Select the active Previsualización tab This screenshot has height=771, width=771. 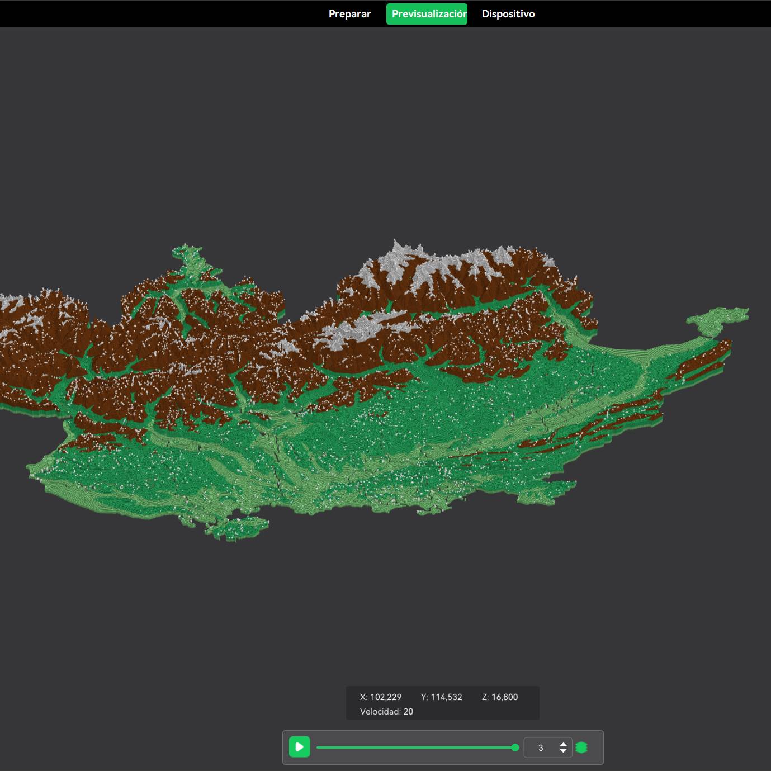click(427, 14)
